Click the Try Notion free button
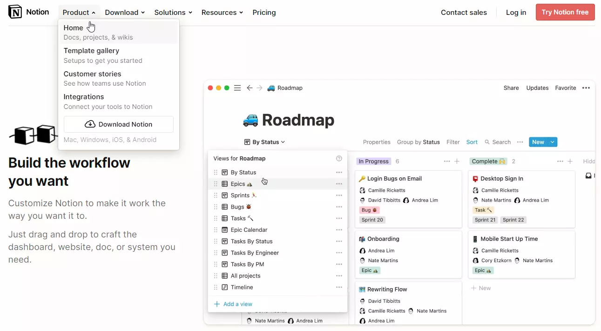Viewport: 601px width, 331px height. (565, 12)
